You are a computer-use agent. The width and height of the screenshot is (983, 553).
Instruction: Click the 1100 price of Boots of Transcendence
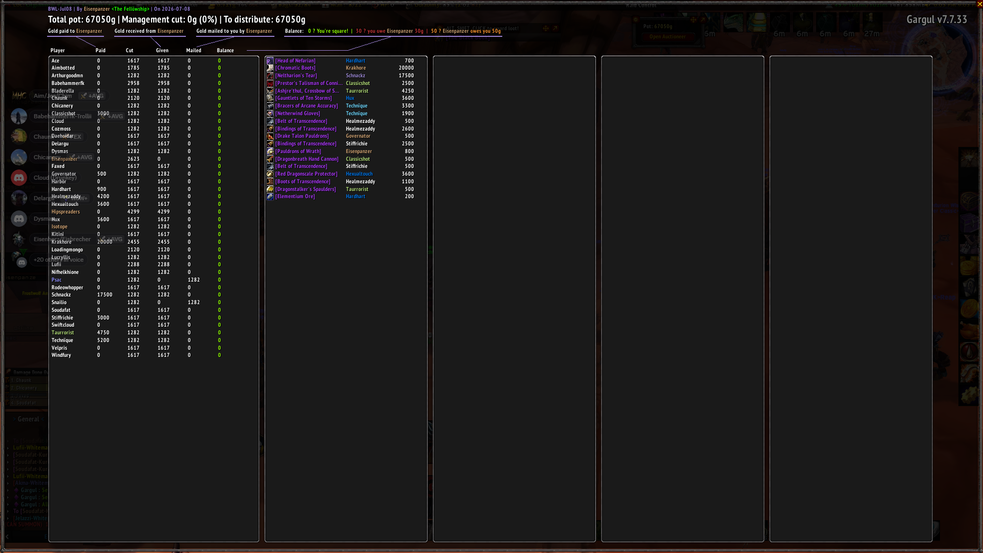(408, 182)
